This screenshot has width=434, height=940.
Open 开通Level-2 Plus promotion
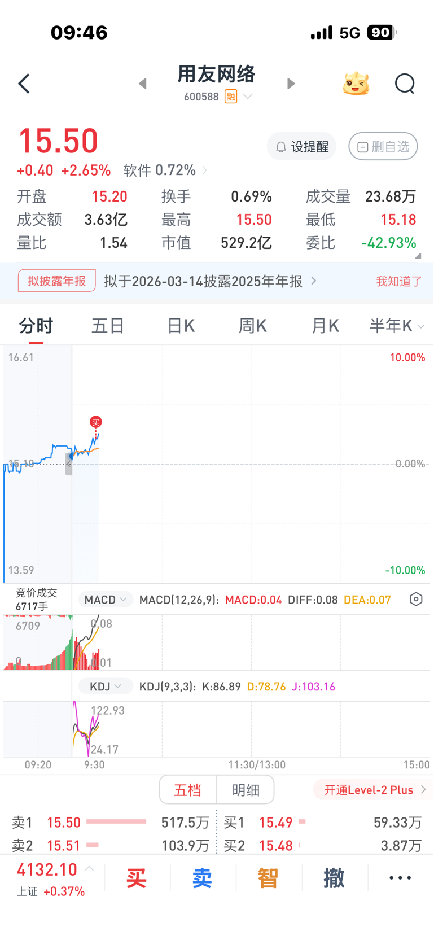click(x=372, y=790)
